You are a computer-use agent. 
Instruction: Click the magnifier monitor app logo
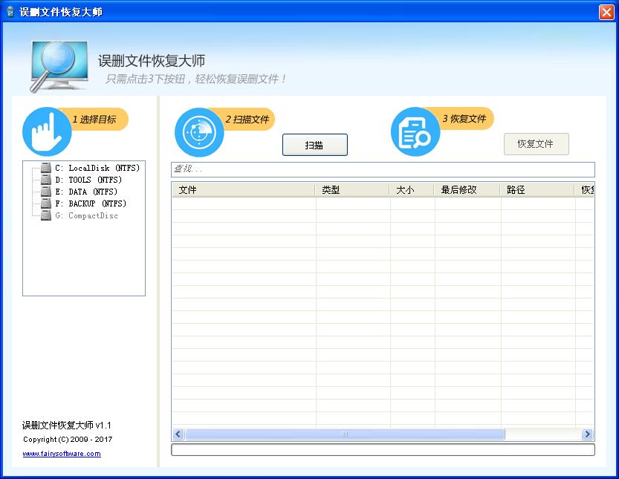coord(59,65)
